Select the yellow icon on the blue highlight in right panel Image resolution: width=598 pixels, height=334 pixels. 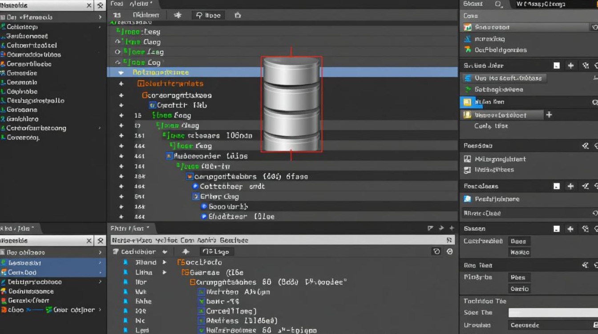pos(467,102)
